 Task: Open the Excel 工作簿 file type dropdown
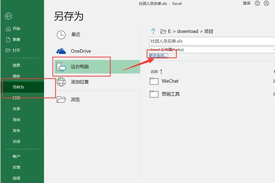click(x=212, y=50)
